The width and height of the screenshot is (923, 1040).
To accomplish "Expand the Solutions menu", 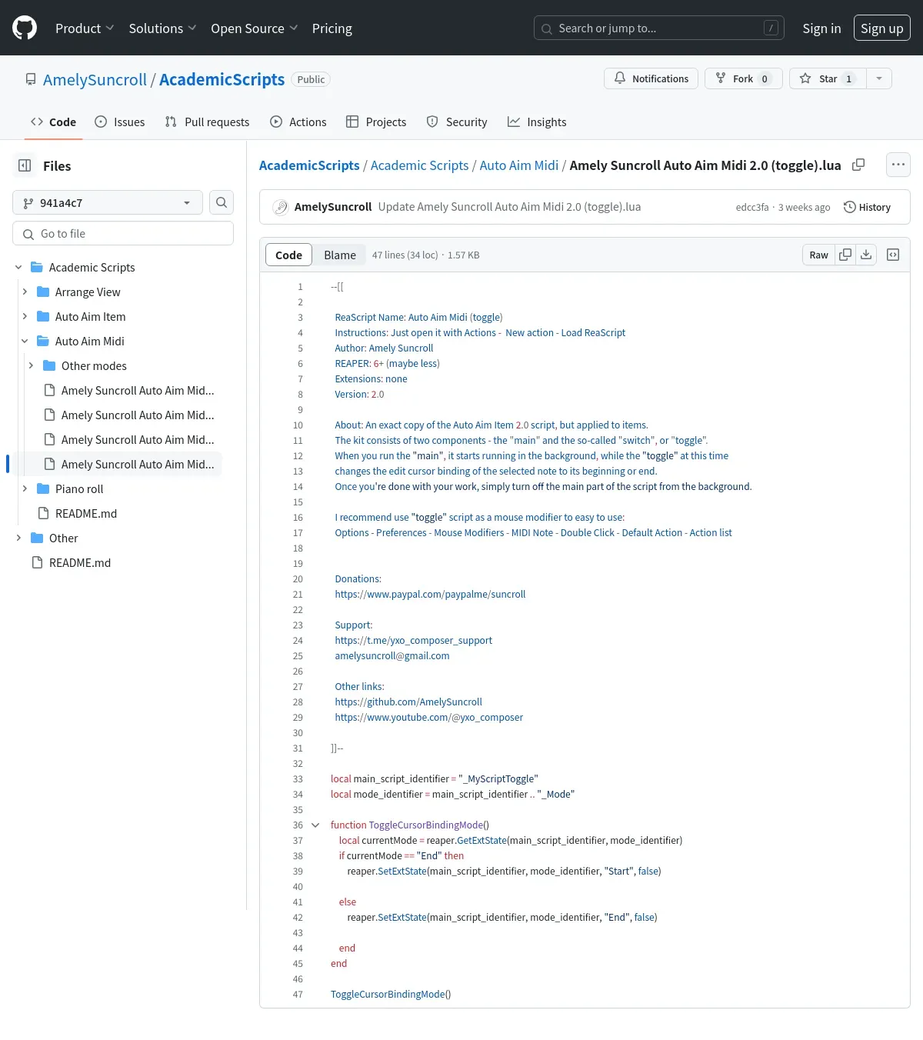I will tap(162, 28).
